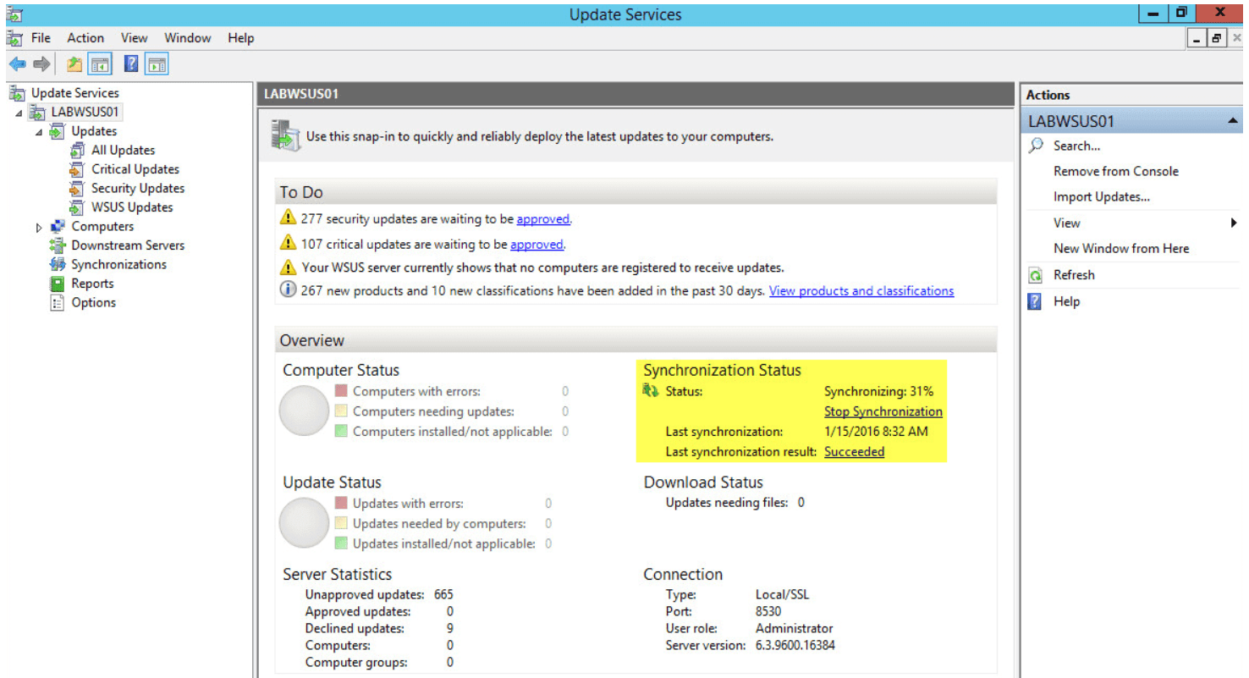Open the Succeeded synchronization result link
Image resolution: width=1249 pixels, height=678 pixels.
854,452
